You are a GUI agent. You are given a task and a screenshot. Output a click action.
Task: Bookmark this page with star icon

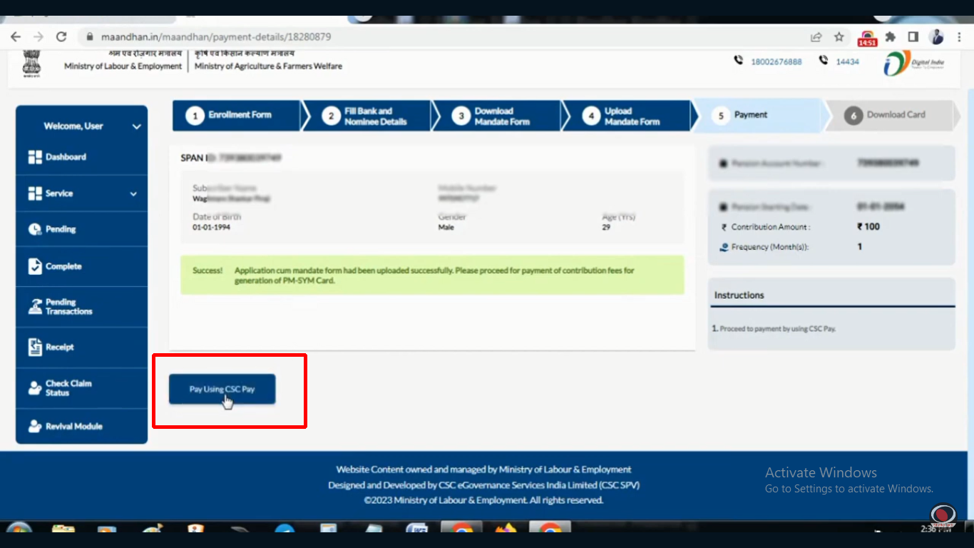tap(839, 37)
